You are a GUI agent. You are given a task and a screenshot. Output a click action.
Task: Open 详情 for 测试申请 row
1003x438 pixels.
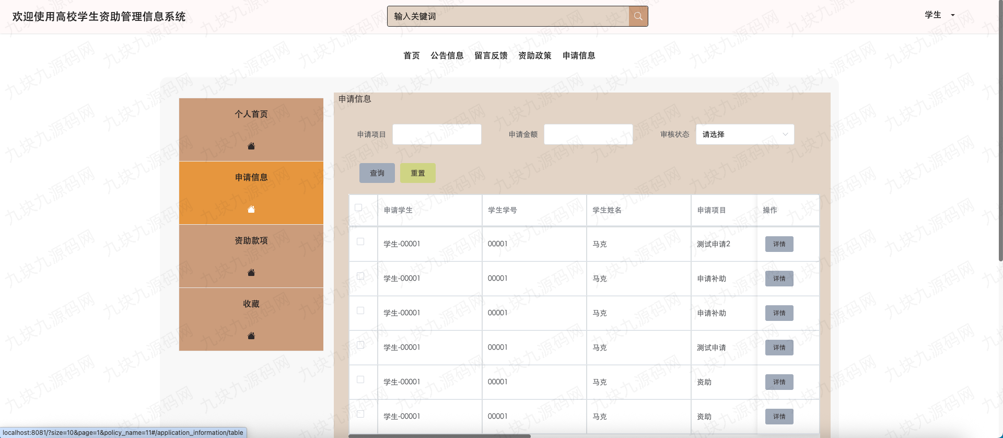(x=779, y=348)
